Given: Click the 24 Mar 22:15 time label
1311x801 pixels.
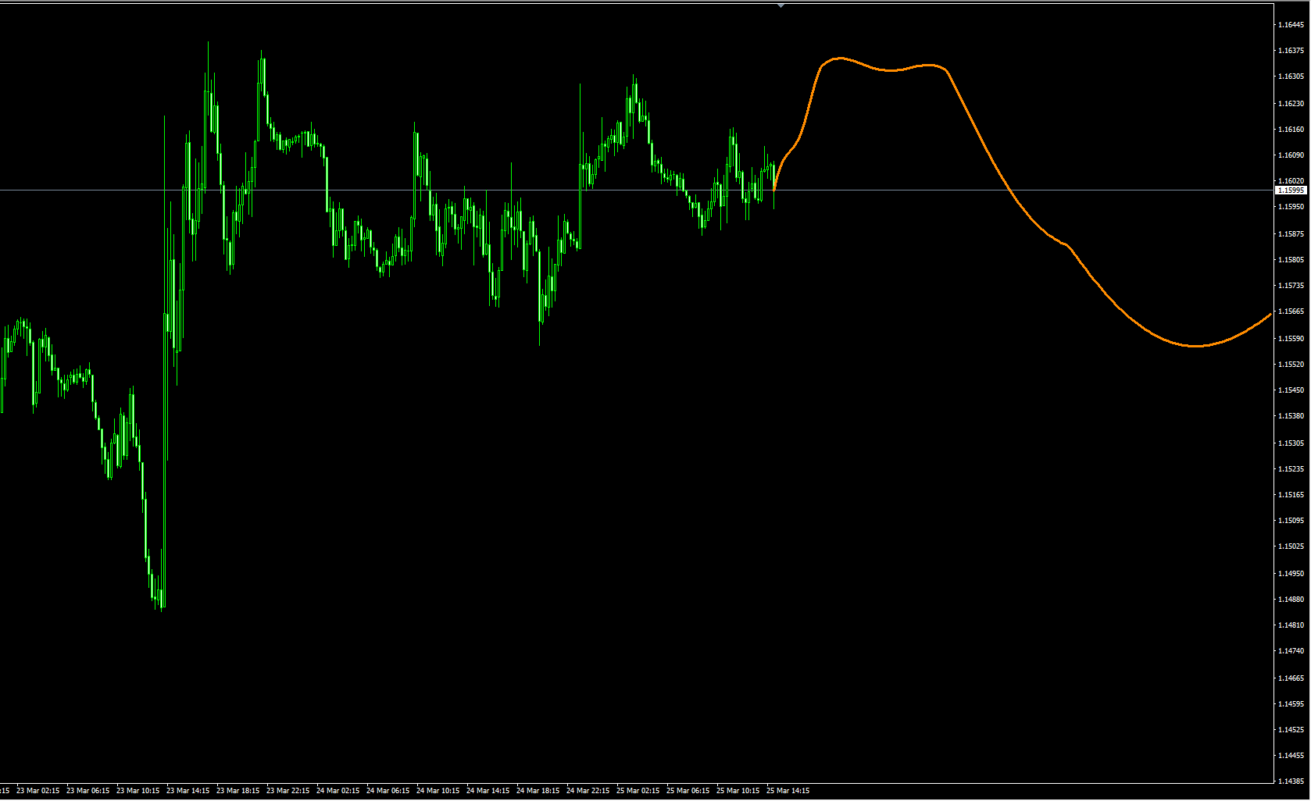Looking at the screenshot, I should click(x=588, y=791).
